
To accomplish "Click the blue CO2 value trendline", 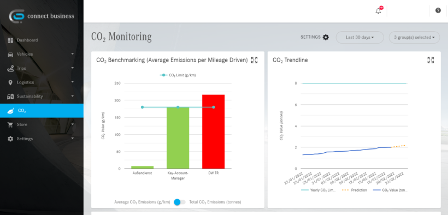I will (346, 151).
